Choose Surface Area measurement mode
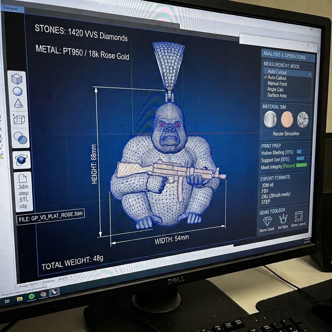332x332 pixels. [277, 95]
